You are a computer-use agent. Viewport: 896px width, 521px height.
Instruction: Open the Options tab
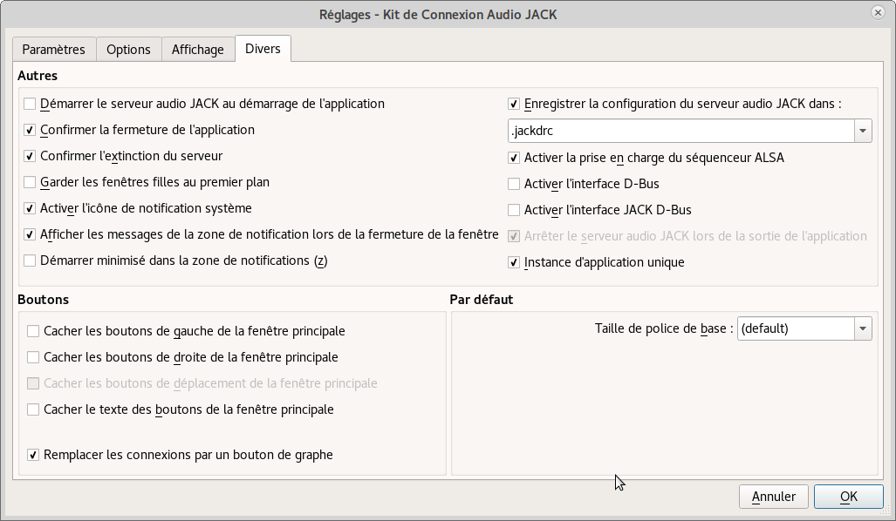pos(128,50)
